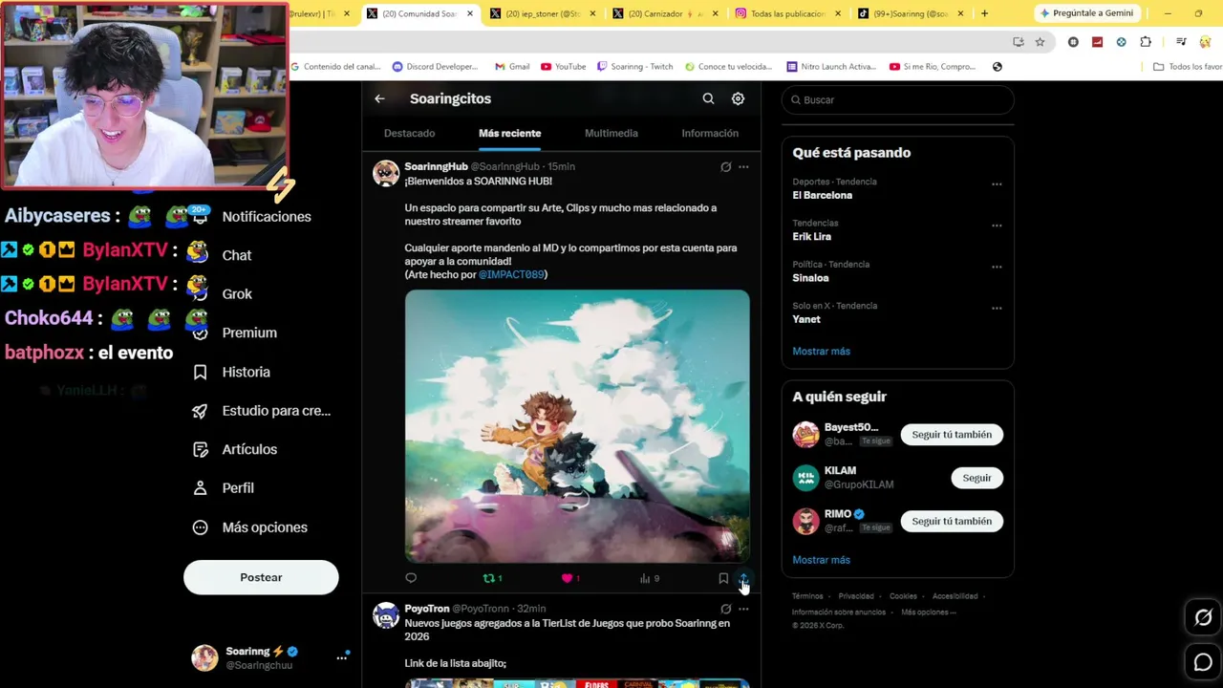Open the Términos footer link
1223x688 pixels.
click(807, 596)
